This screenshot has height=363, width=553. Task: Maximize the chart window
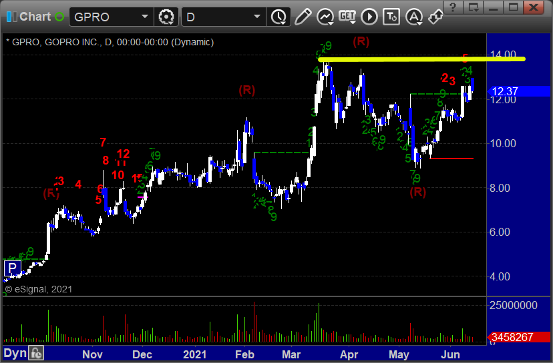514,7
